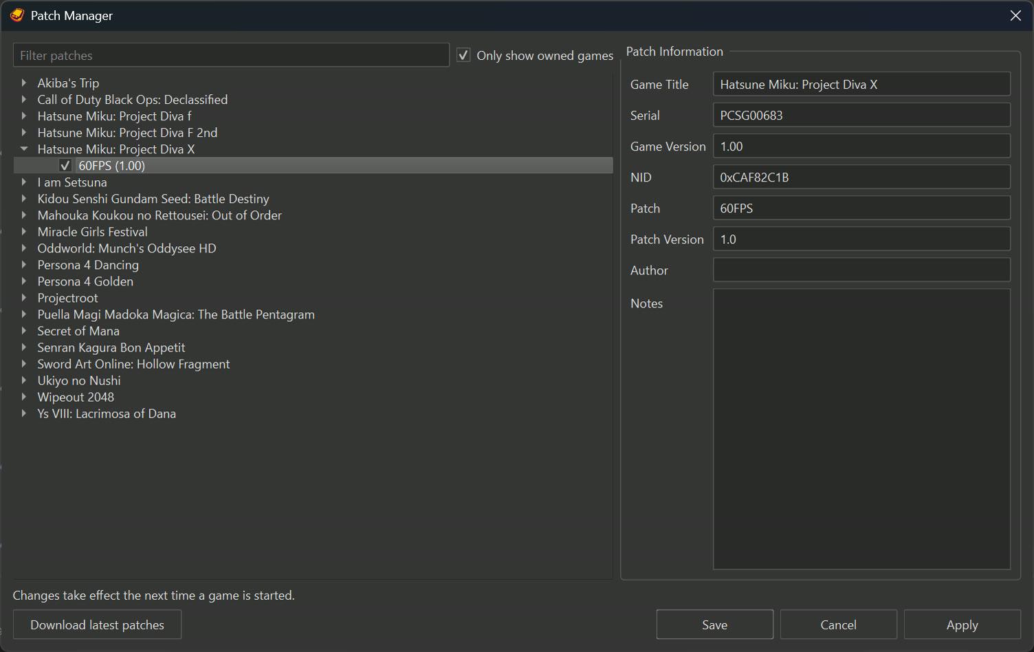1034x652 pixels.
Task: Select Sword Art Online: Hollow Fragment
Action: click(x=134, y=364)
